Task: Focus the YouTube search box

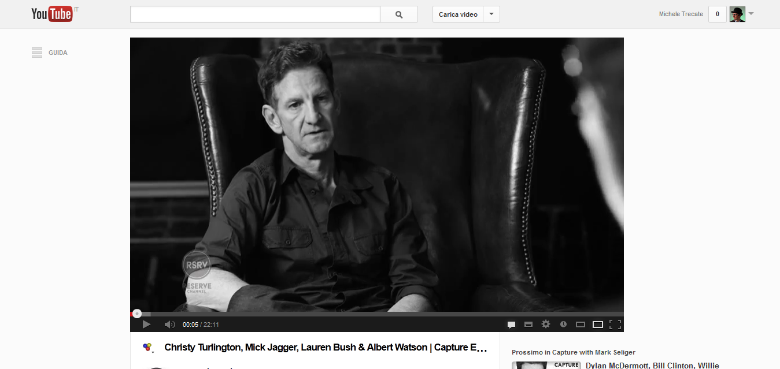Action: point(255,14)
